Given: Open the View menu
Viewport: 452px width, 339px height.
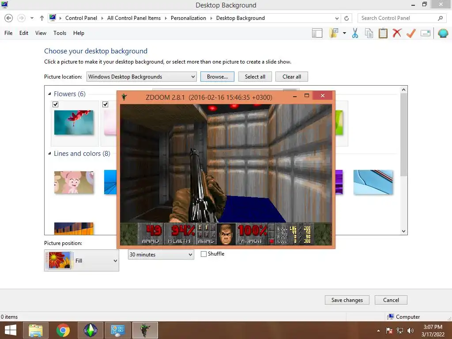Looking at the screenshot, I should (41, 33).
